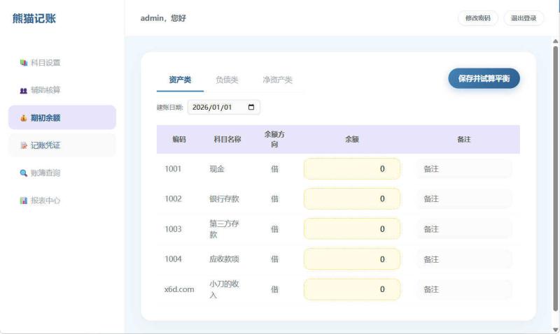Click the balance field for 银行存款
Screen dimensions: 560x334
(352, 199)
